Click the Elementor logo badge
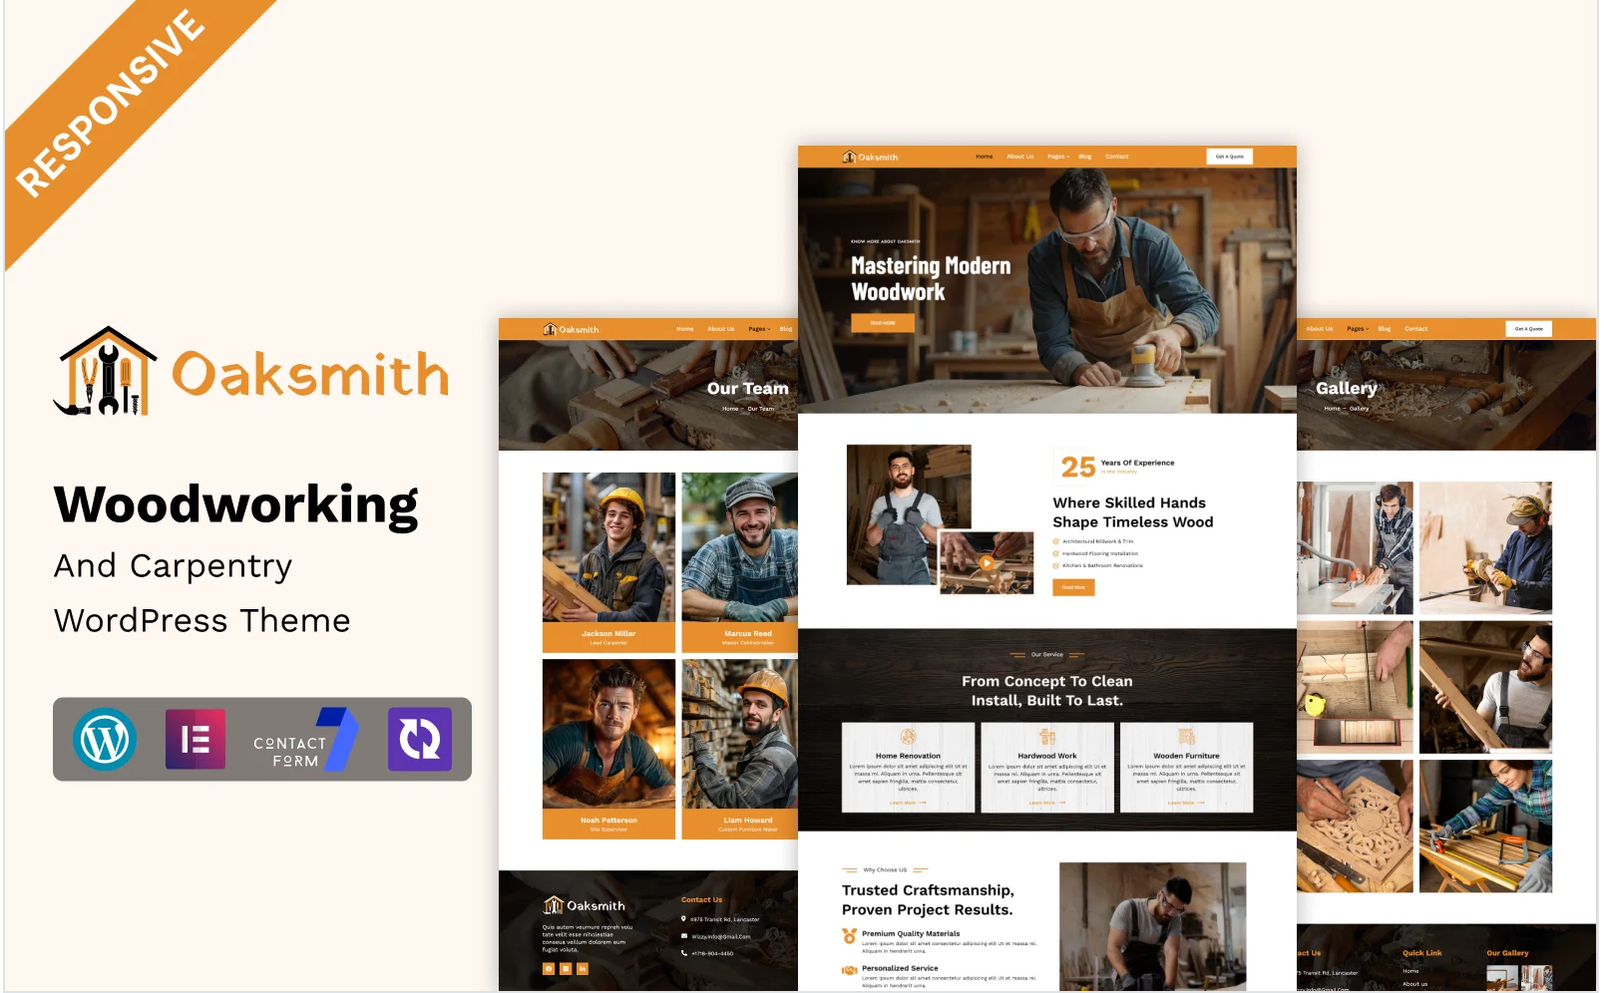Image resolution: width=1604 pixels, height=993 pixels. coord(196,740)
